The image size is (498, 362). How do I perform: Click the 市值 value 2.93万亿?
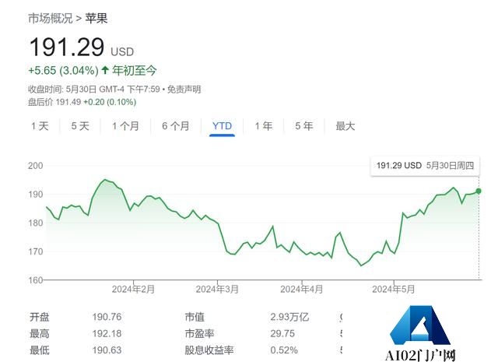pos(289,317)
